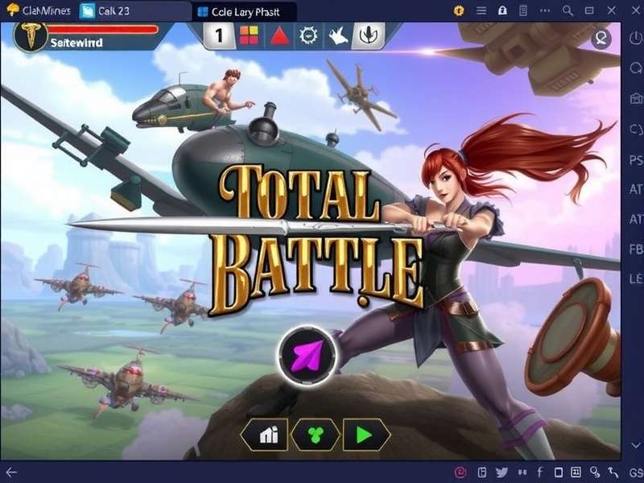Click the green clover hexagon button
The image size is (644, 483).
[x=316, y=435]
